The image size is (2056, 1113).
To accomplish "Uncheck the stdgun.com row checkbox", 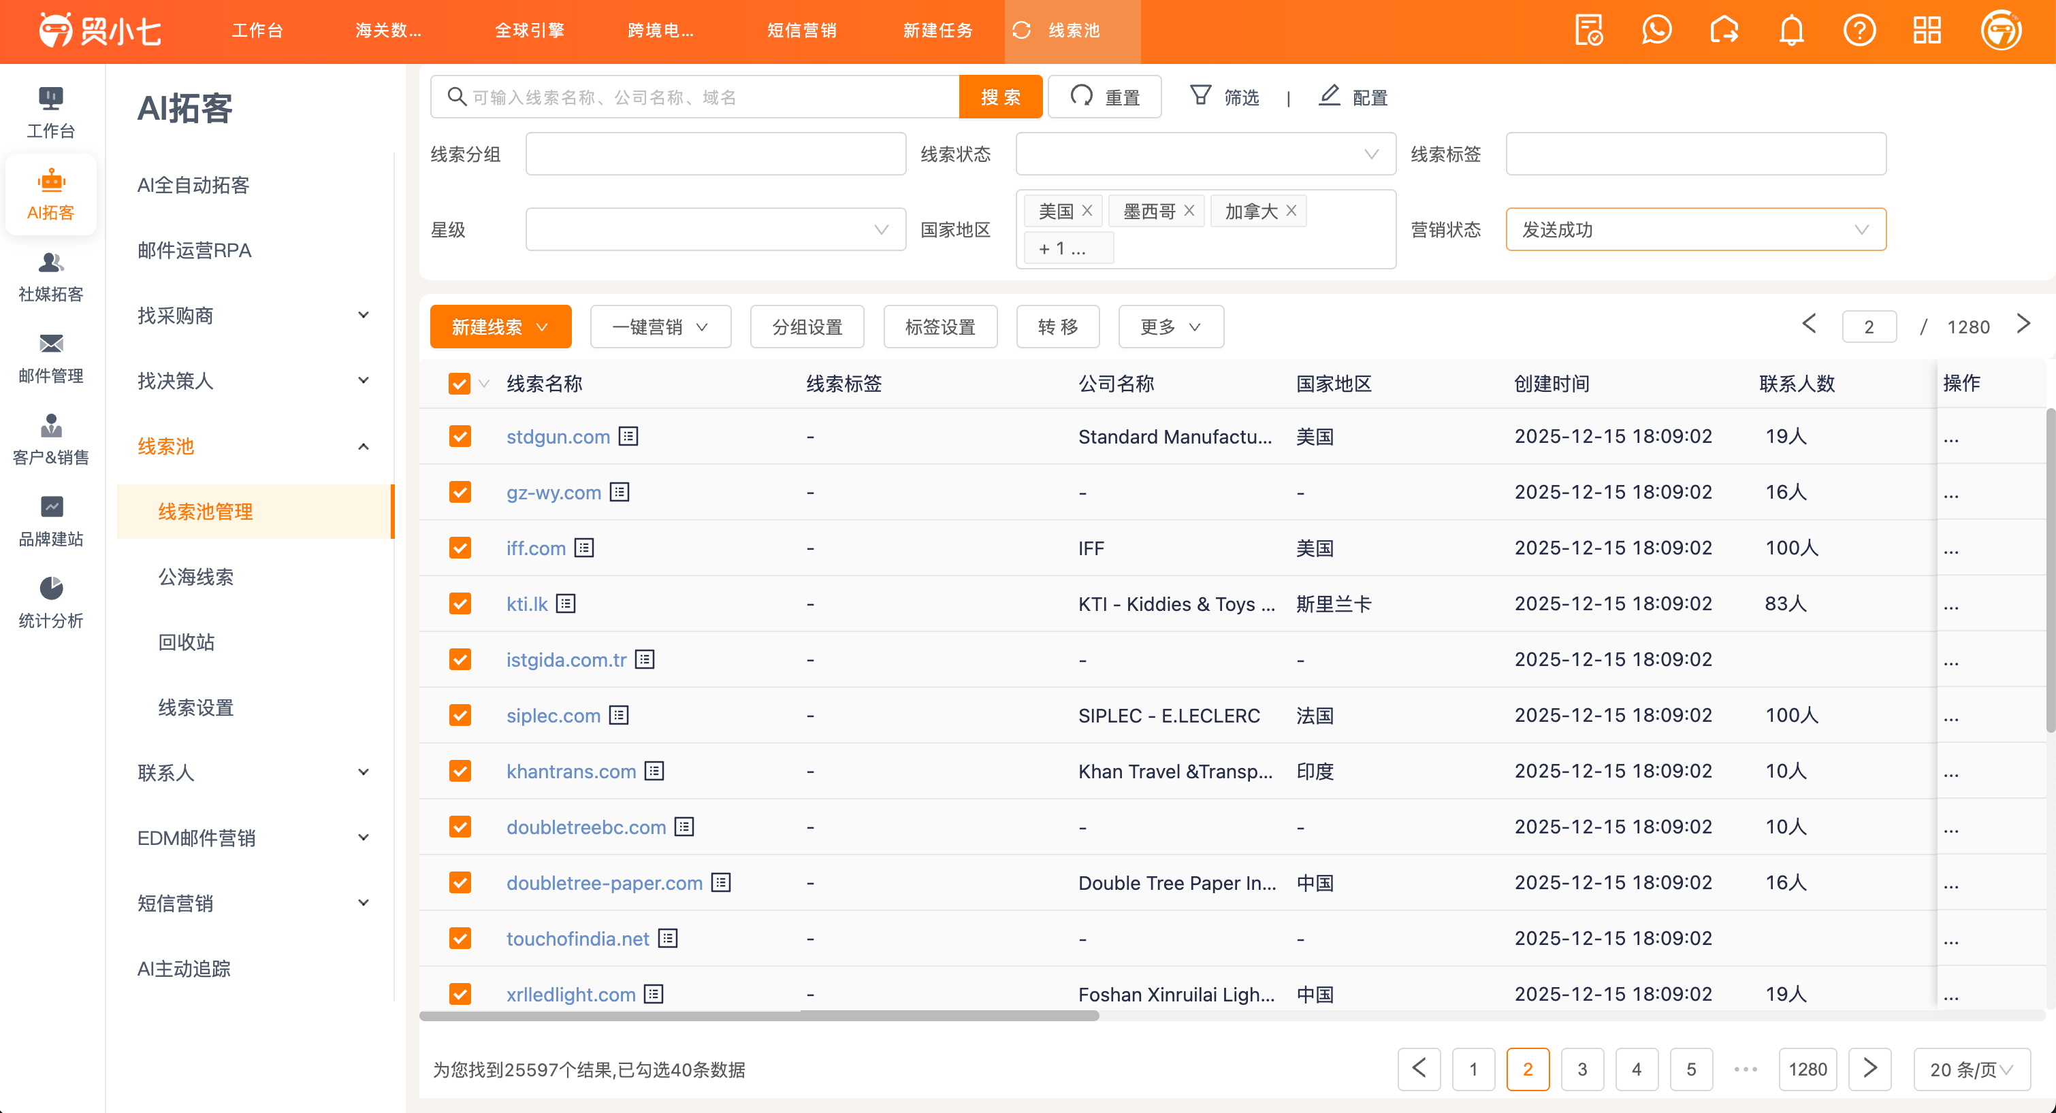I will tap(460, 436).
